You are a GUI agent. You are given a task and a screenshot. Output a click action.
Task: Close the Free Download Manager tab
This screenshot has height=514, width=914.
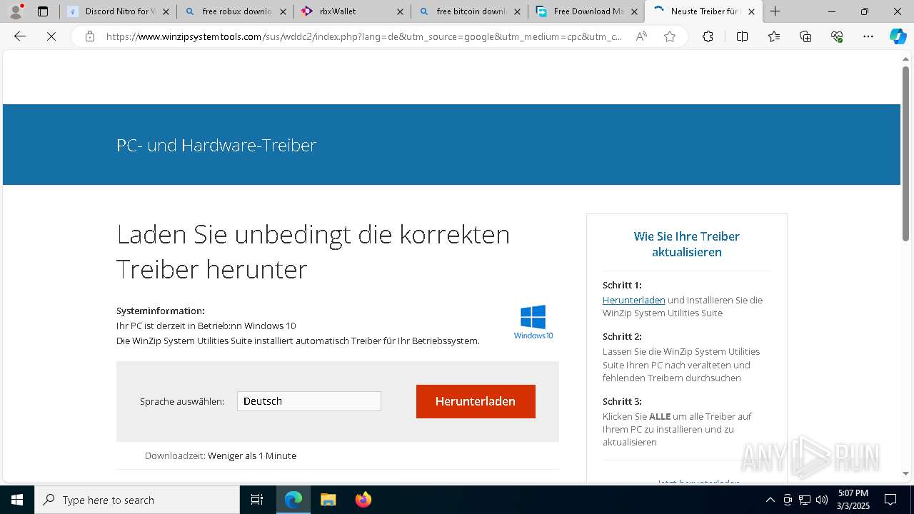634,11
